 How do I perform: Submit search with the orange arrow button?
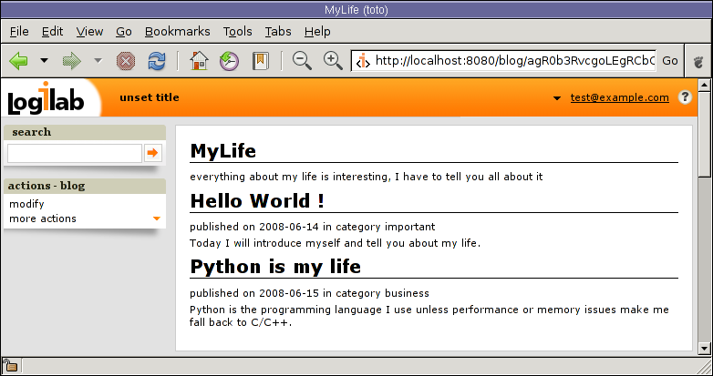click(x=152, y=153)
